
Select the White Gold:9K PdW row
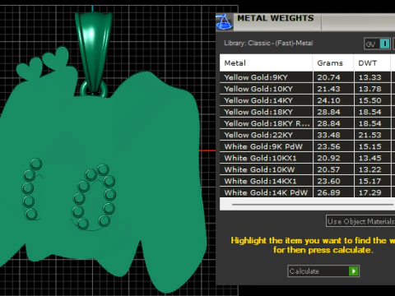point(307,146)
